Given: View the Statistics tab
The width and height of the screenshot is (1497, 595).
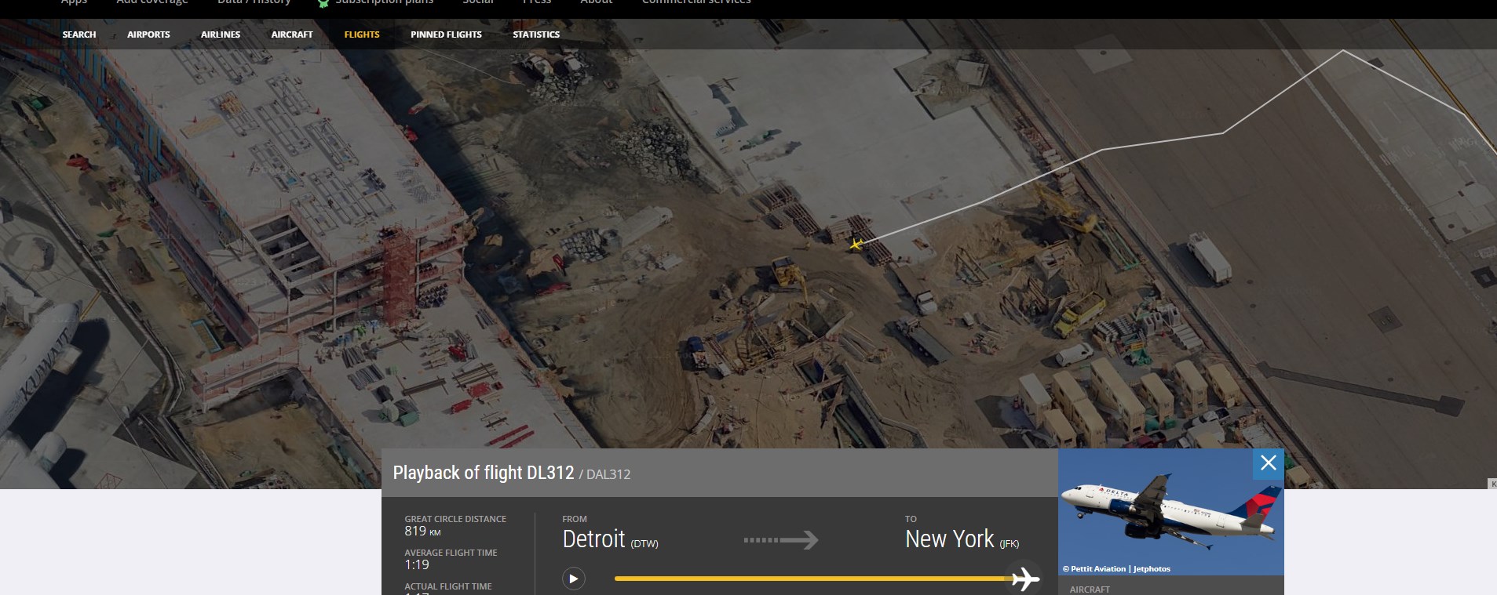Looking at the screenshot, I should click(x=536, y=34).
